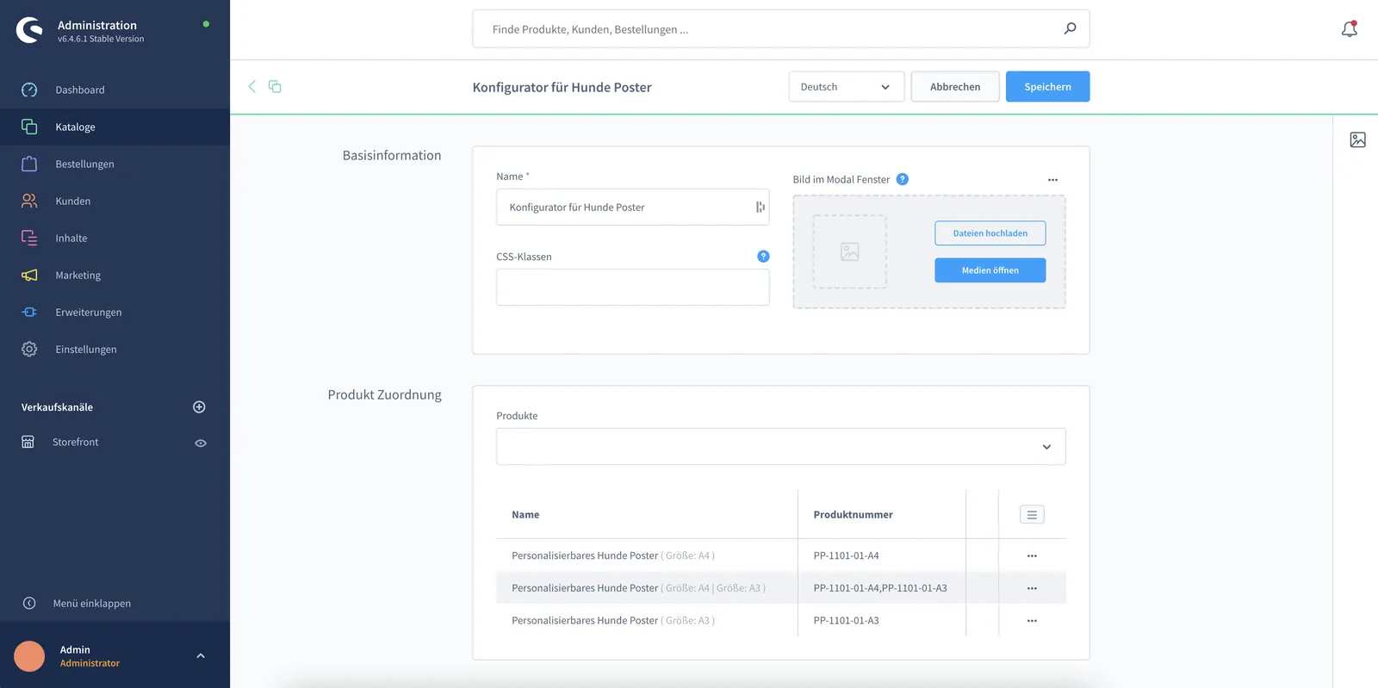Image resolution: width=1378 pixels, height=688 pixels.
Task: Click the Einstellungen gear icon
Action: coord(29,349)
